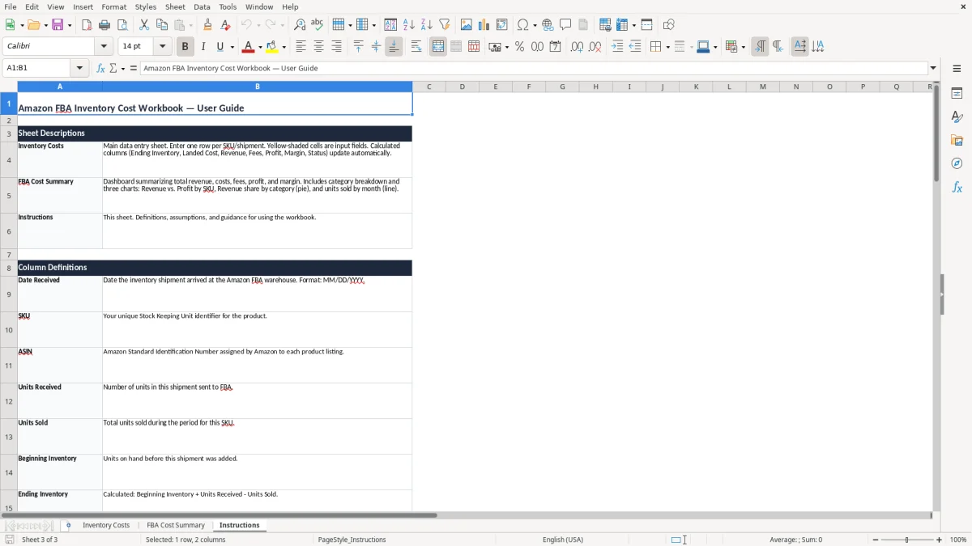Open the Name Box dropdown arrow

79,68
